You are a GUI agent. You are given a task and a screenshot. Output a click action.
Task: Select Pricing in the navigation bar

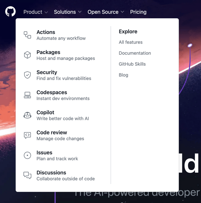[x=138, y=12]
